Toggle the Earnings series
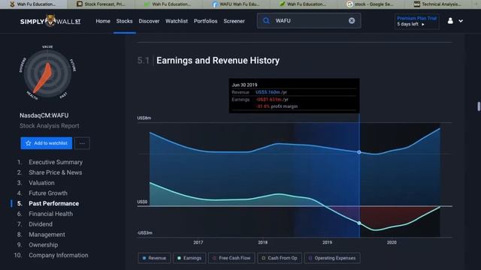Image resolution: width=481 pixels, height=270 pixels. [189, 258]
